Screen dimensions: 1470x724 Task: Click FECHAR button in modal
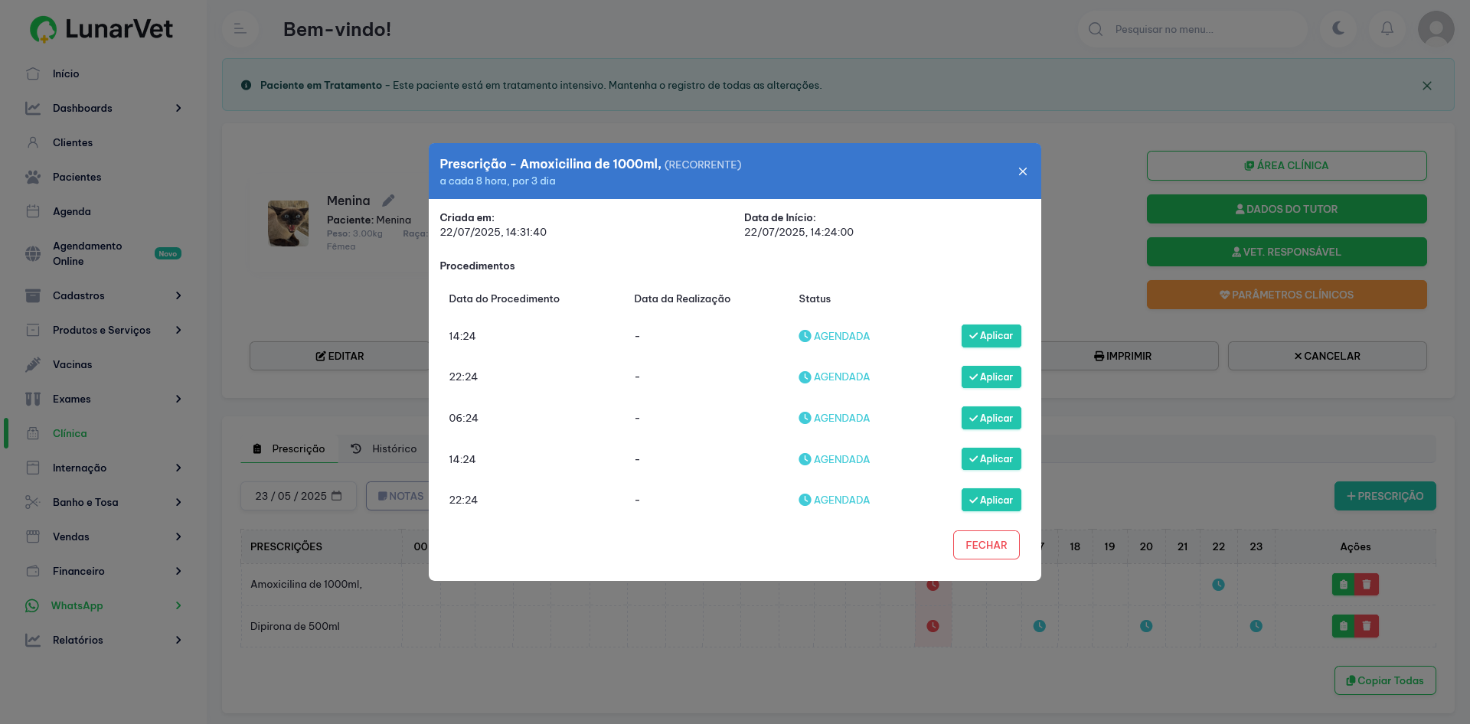coord(986,545)
